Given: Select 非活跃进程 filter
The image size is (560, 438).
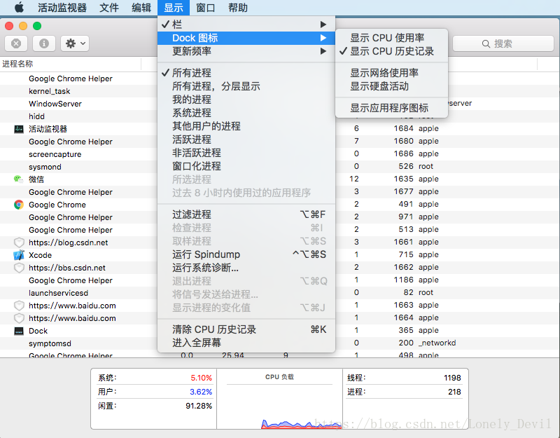Looking at the screenshot, I should pos(246,153).
